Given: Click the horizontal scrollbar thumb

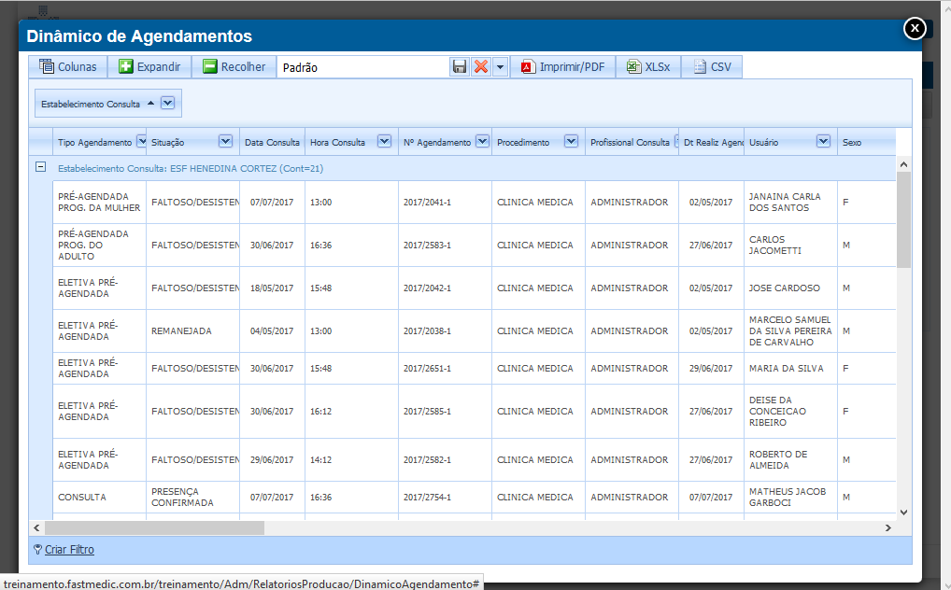Looking at the screenshot, I should tap(155, 528).
